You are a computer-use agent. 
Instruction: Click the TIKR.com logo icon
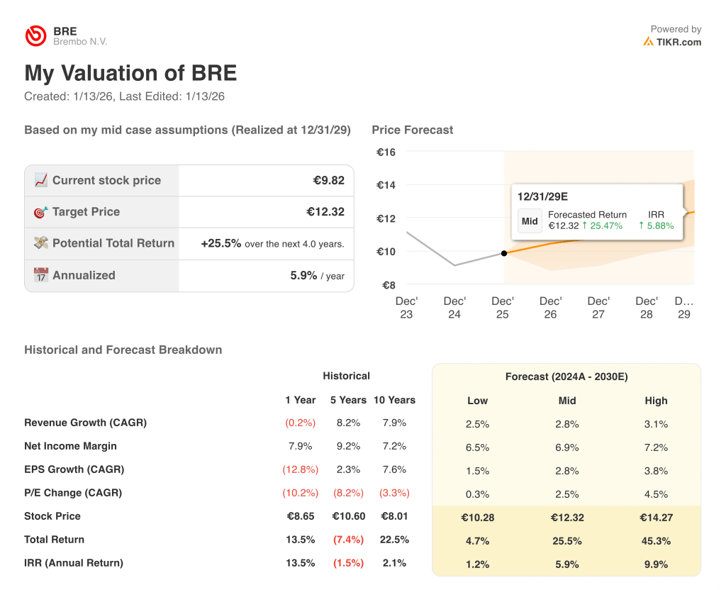pyautogui.click(x=648, y=42)
